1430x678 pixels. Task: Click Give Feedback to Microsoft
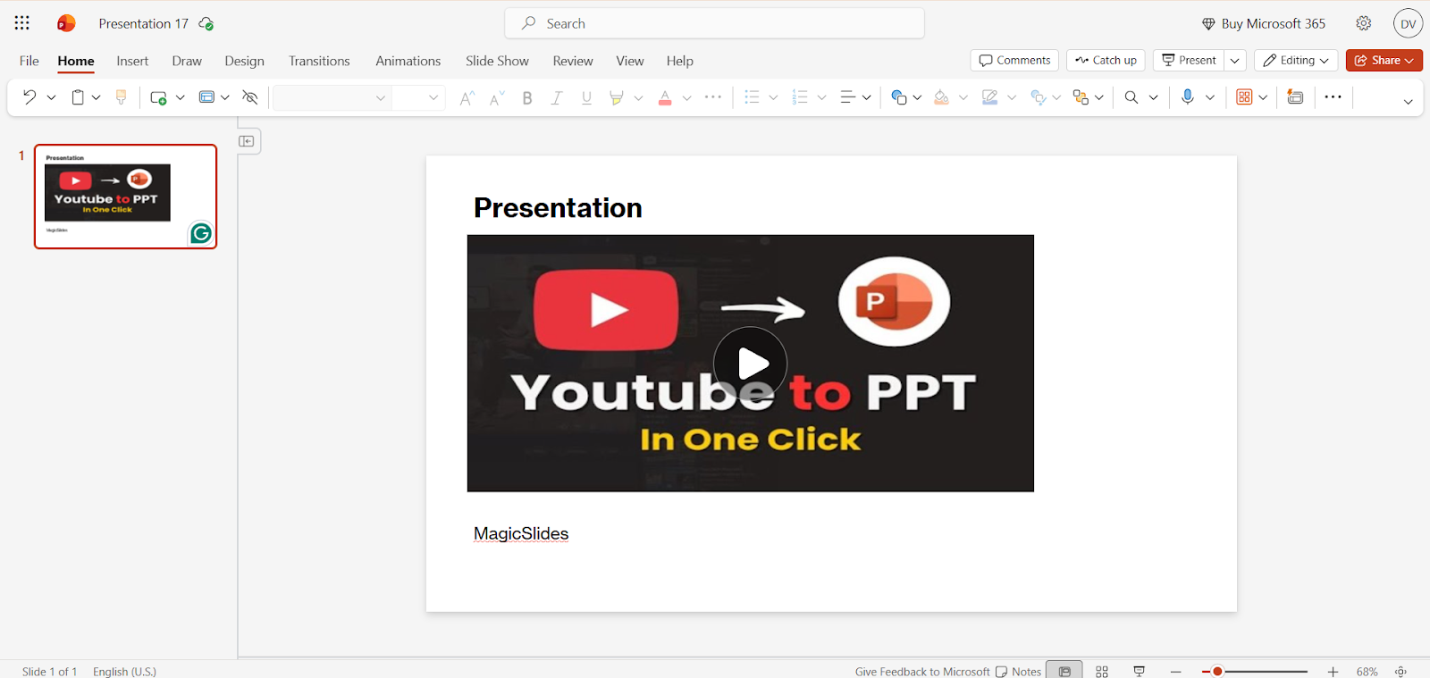pyautogui.click(x=922, y=672)
